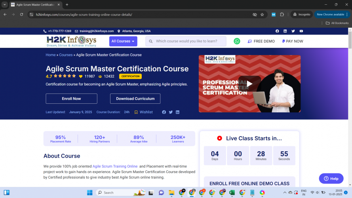The image size is (352, 198).
Task: View site information icon in address bar
Action: [x=31, y=15]
